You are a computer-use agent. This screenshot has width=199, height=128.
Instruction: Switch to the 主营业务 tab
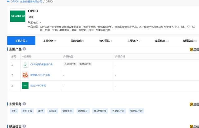pos(49,41)
